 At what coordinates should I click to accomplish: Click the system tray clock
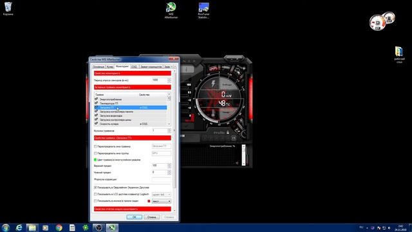(400, 227)
